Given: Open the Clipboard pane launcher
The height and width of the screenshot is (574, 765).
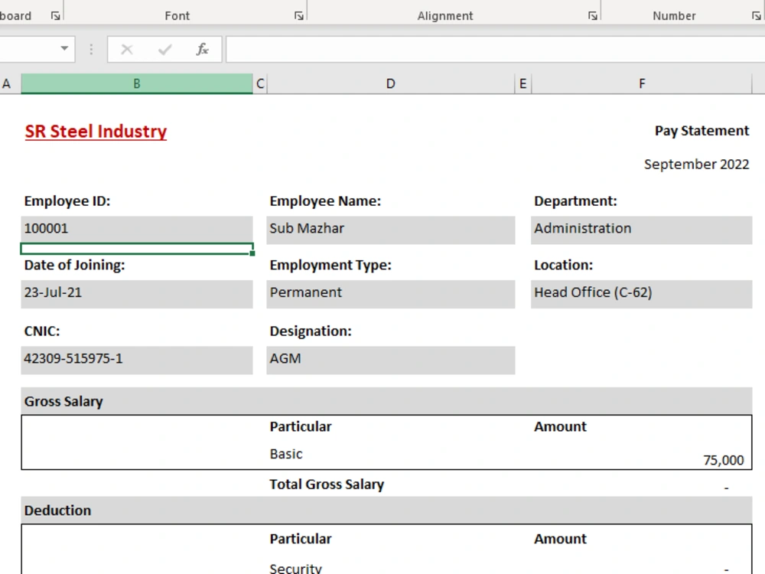Looking at the screenshot, I should coord(56,16).
